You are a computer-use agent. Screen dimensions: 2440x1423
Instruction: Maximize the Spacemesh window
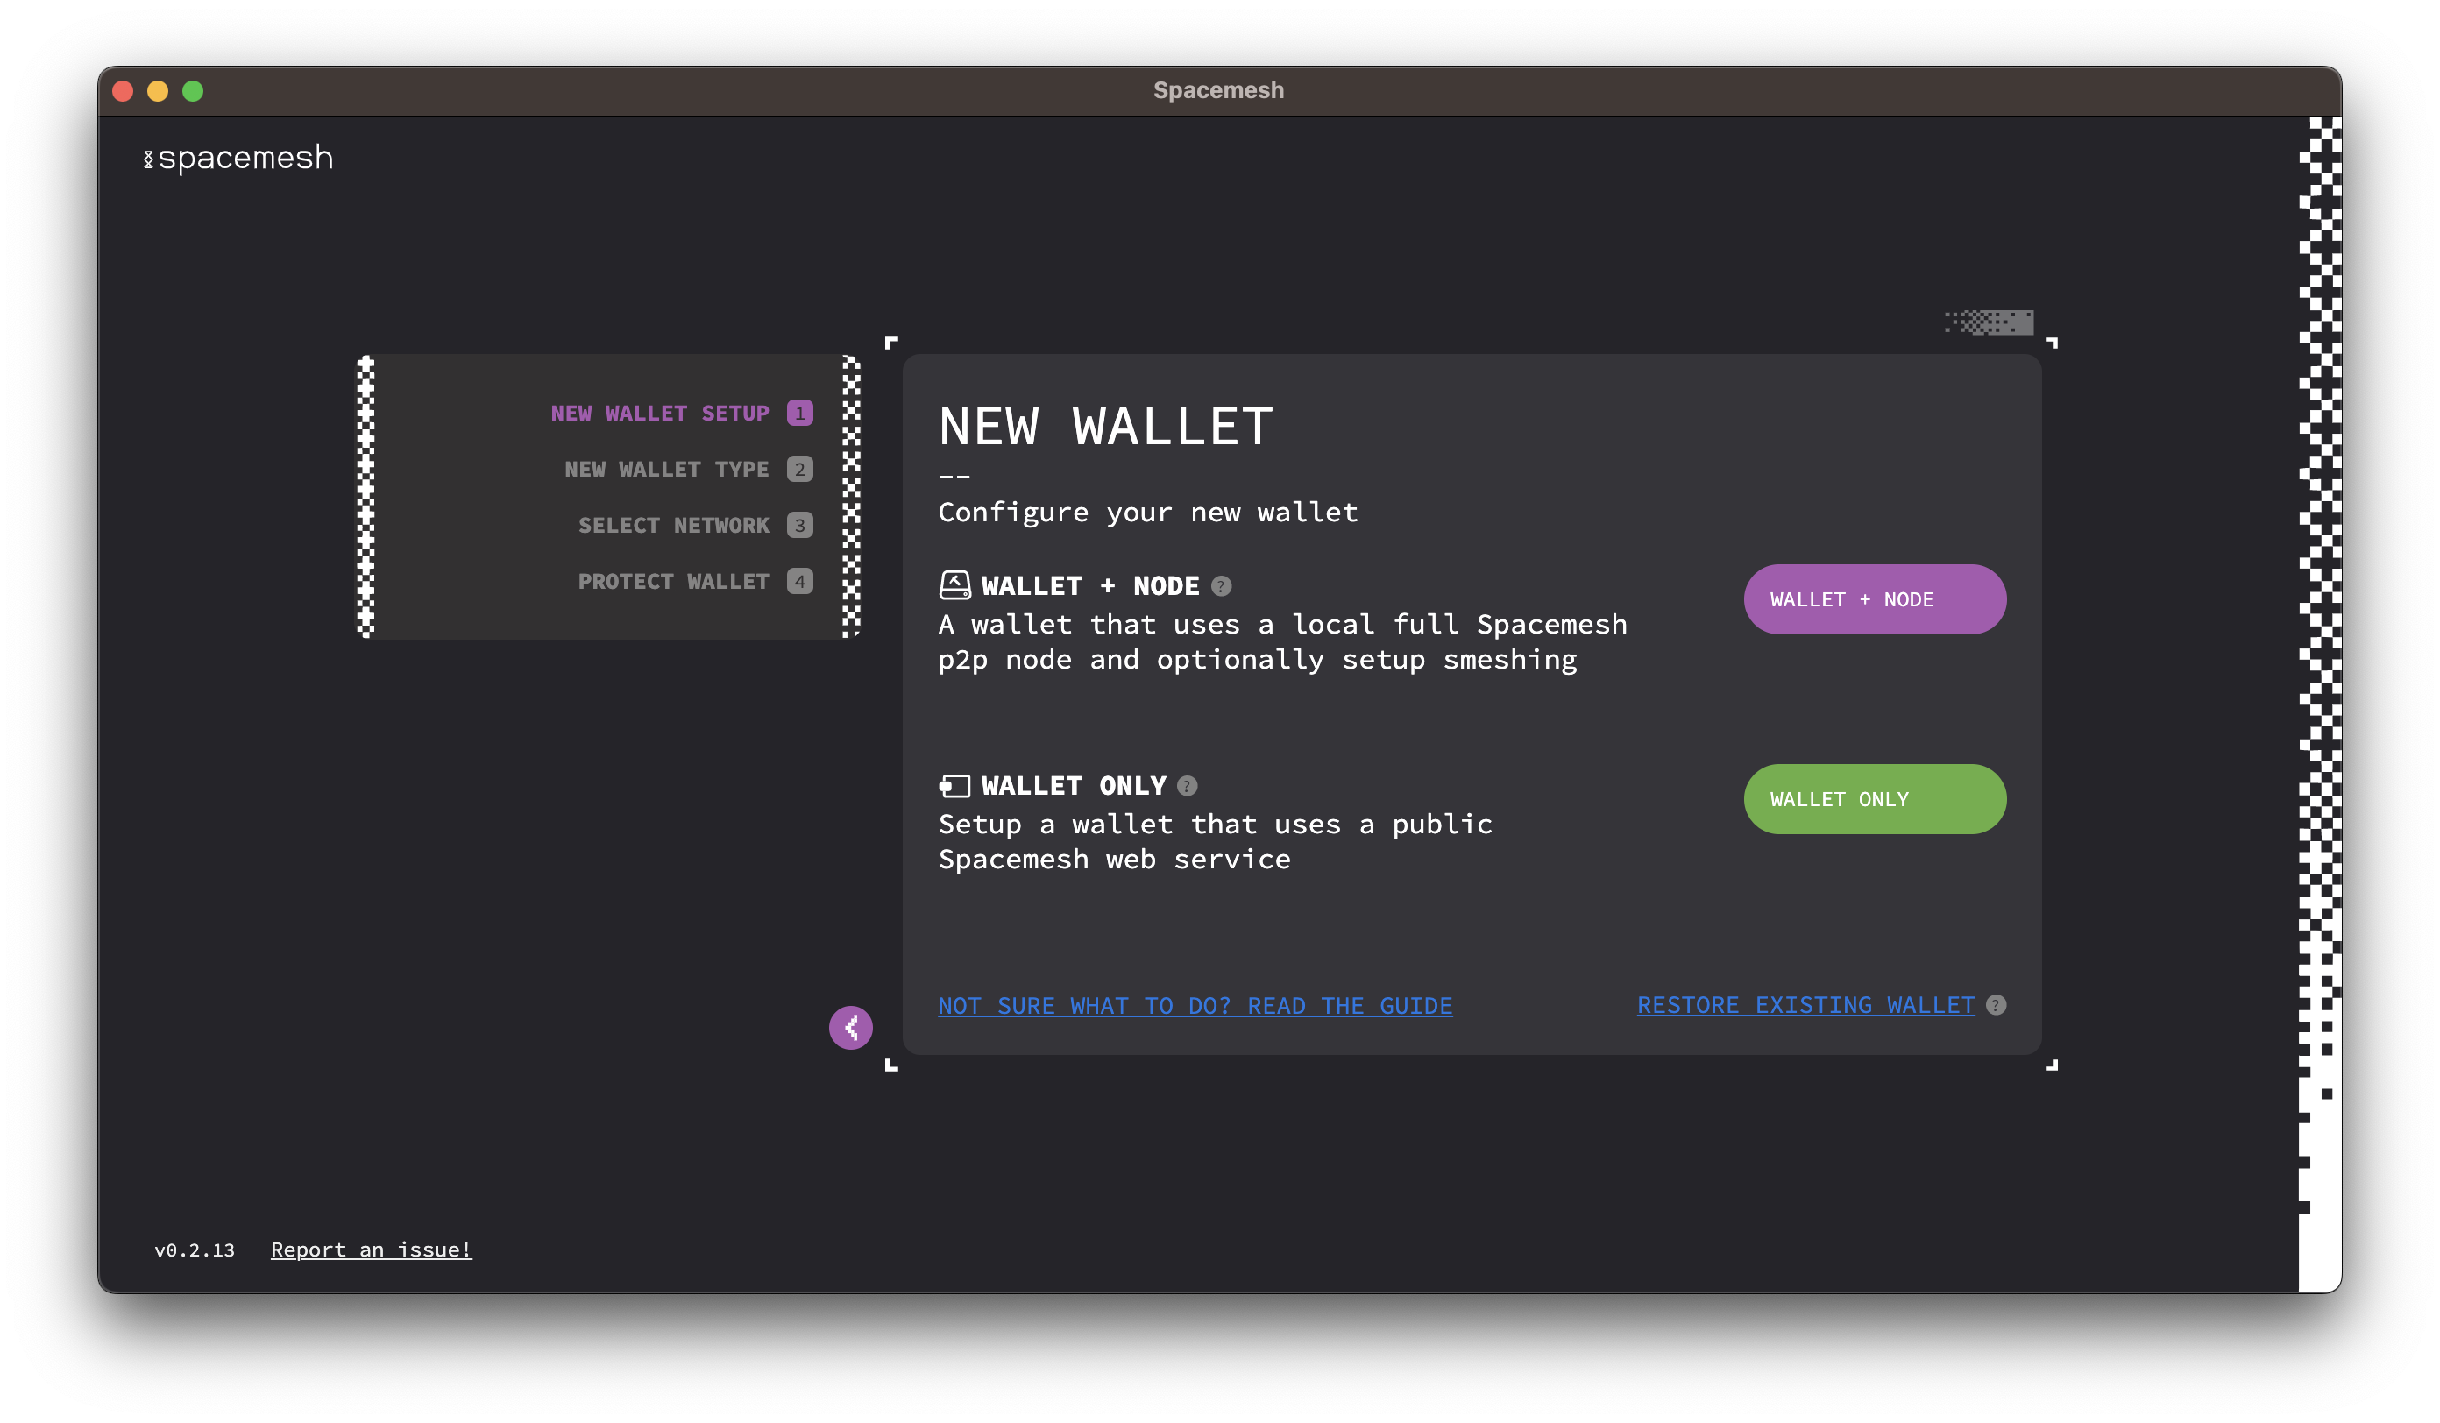tap(193, 91)
